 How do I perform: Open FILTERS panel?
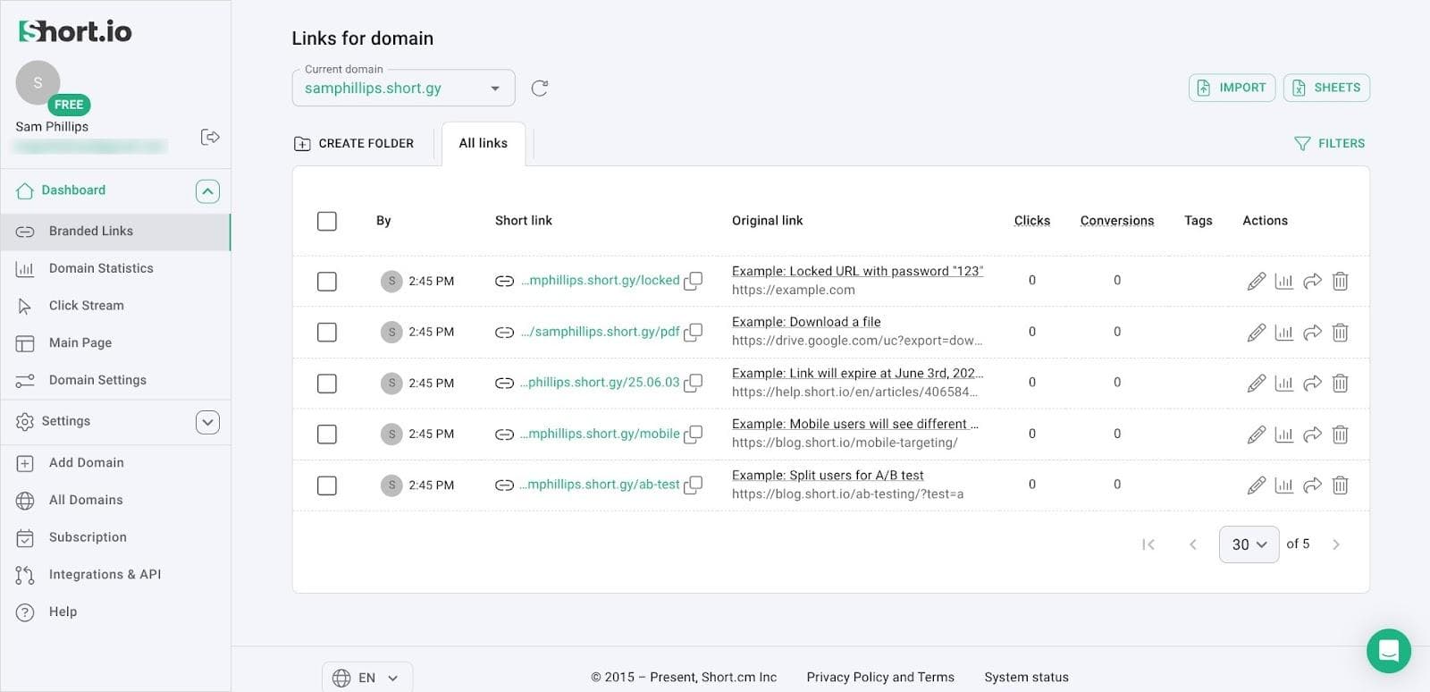[x=1330, y=143]
